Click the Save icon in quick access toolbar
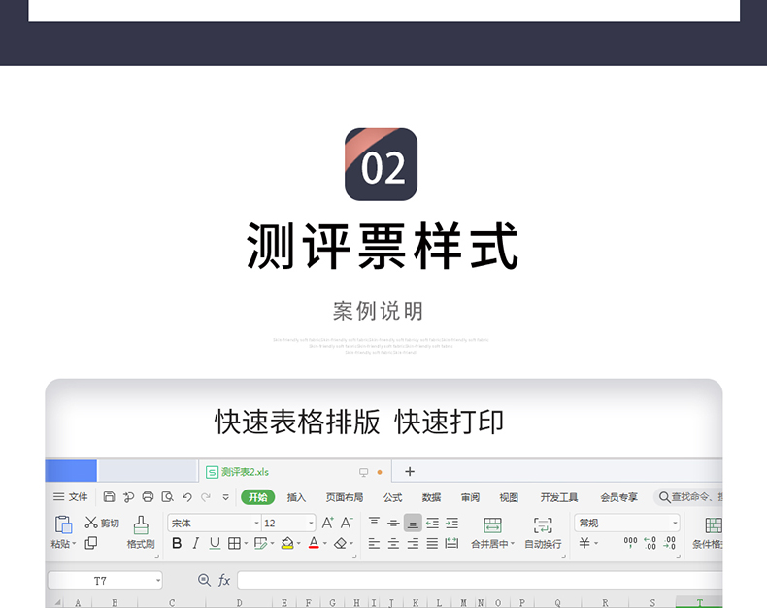Image resolution: width=767 pixels, height=608 pixels. tap(109, 497)
